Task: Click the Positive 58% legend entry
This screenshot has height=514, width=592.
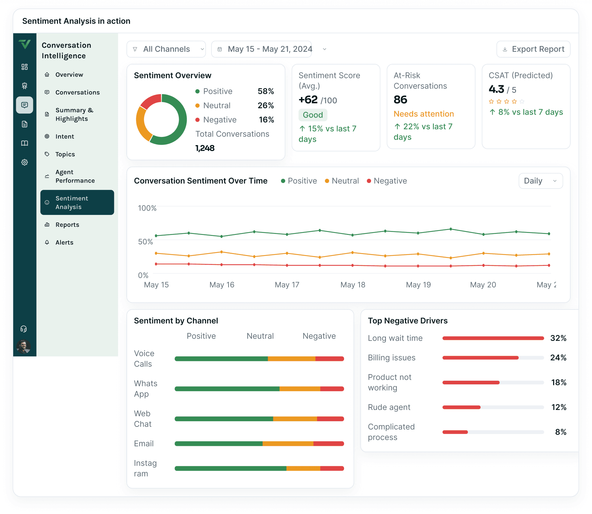Action: pyautogui.click(x=234, y=91)
